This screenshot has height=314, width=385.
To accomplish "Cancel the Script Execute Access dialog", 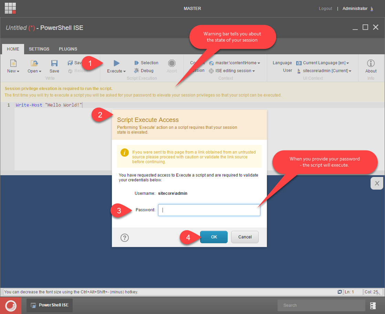I will [x=245, y=237].
